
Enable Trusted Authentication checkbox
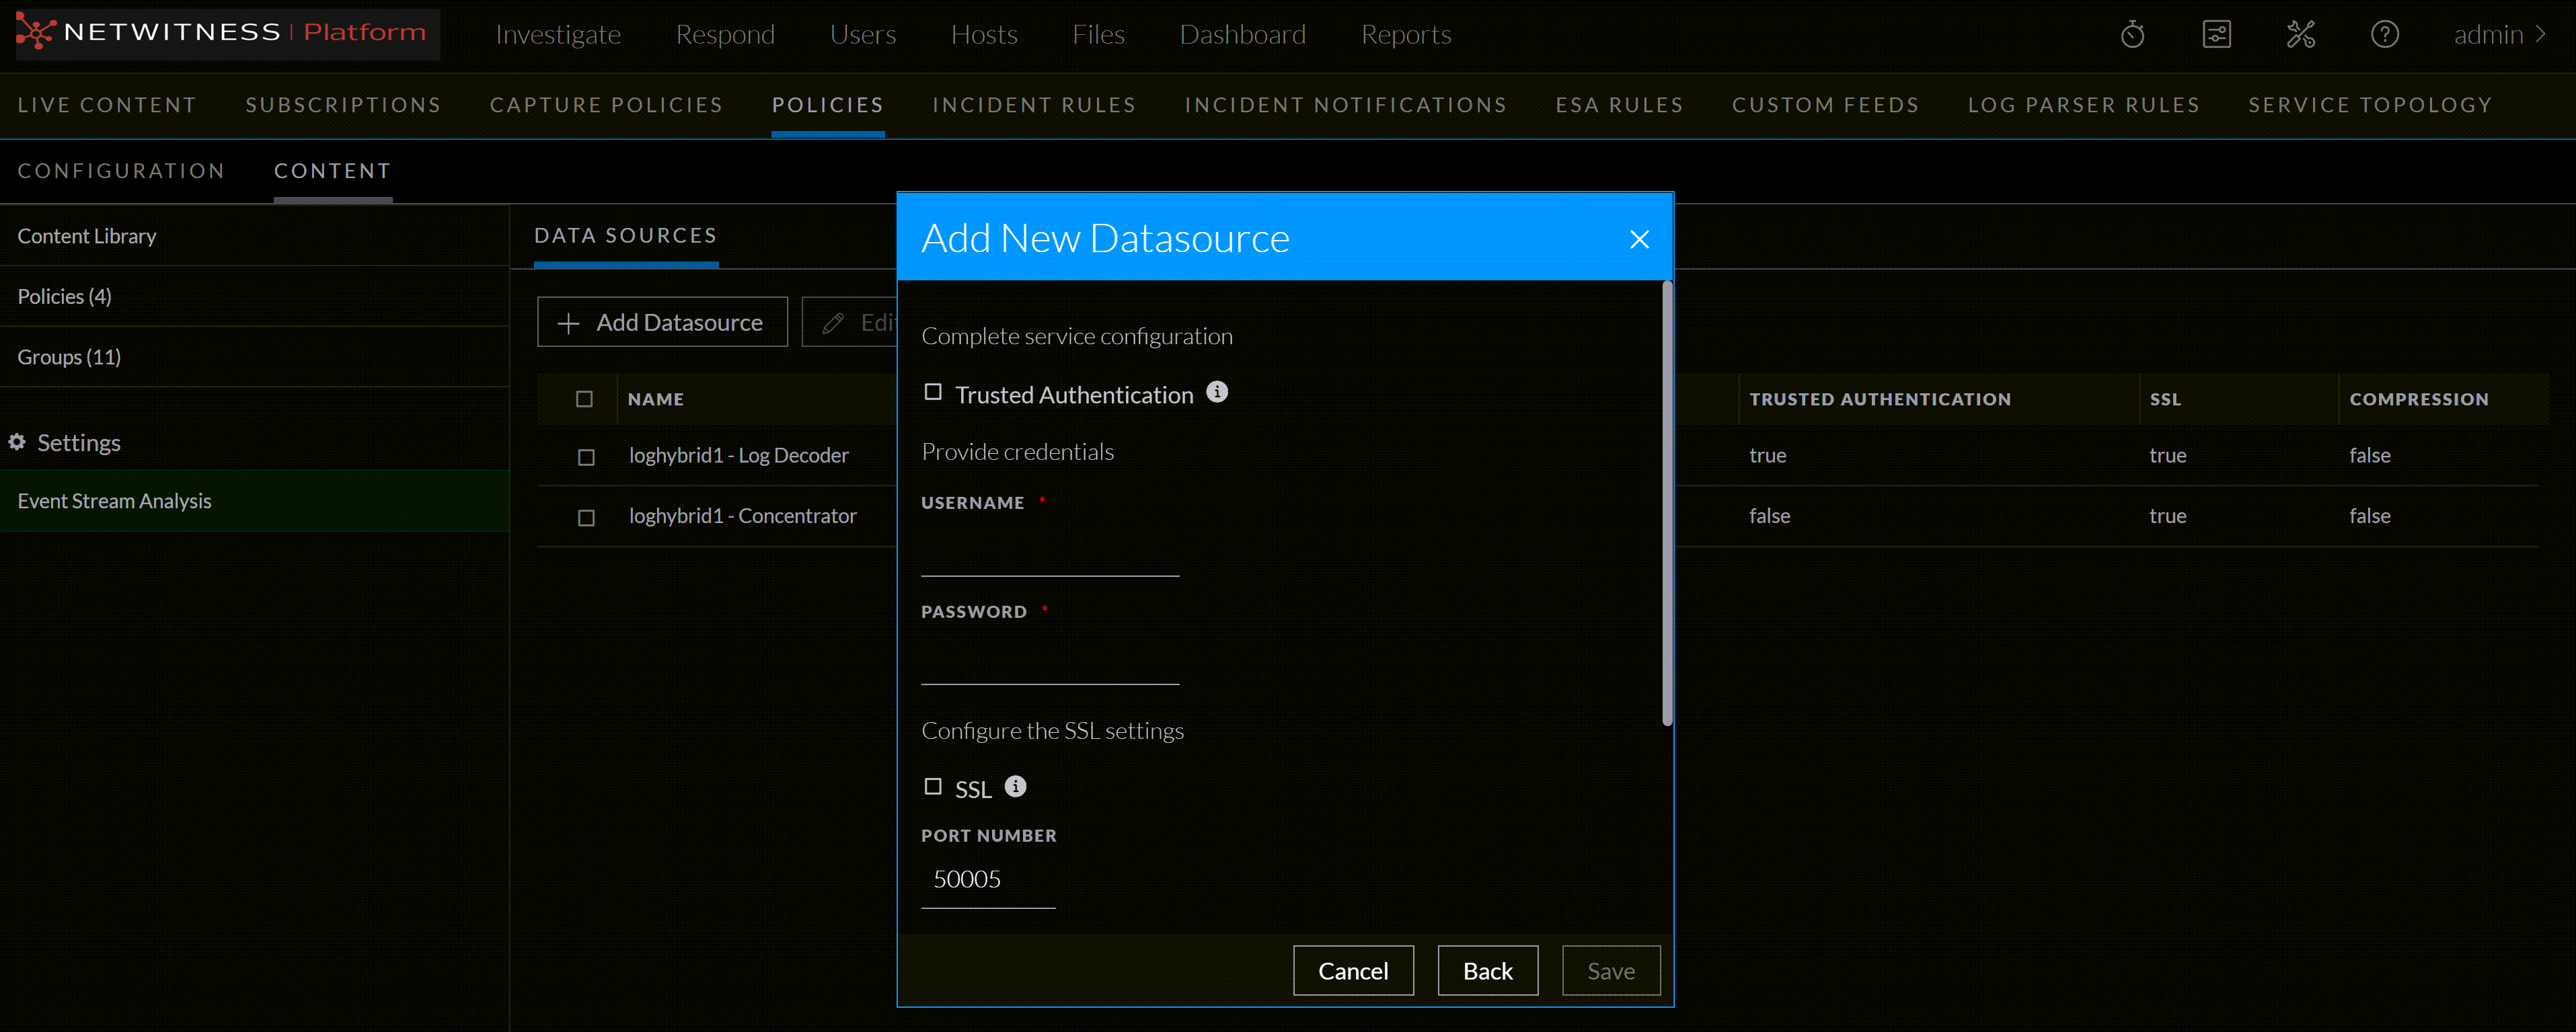click(933, 392)
